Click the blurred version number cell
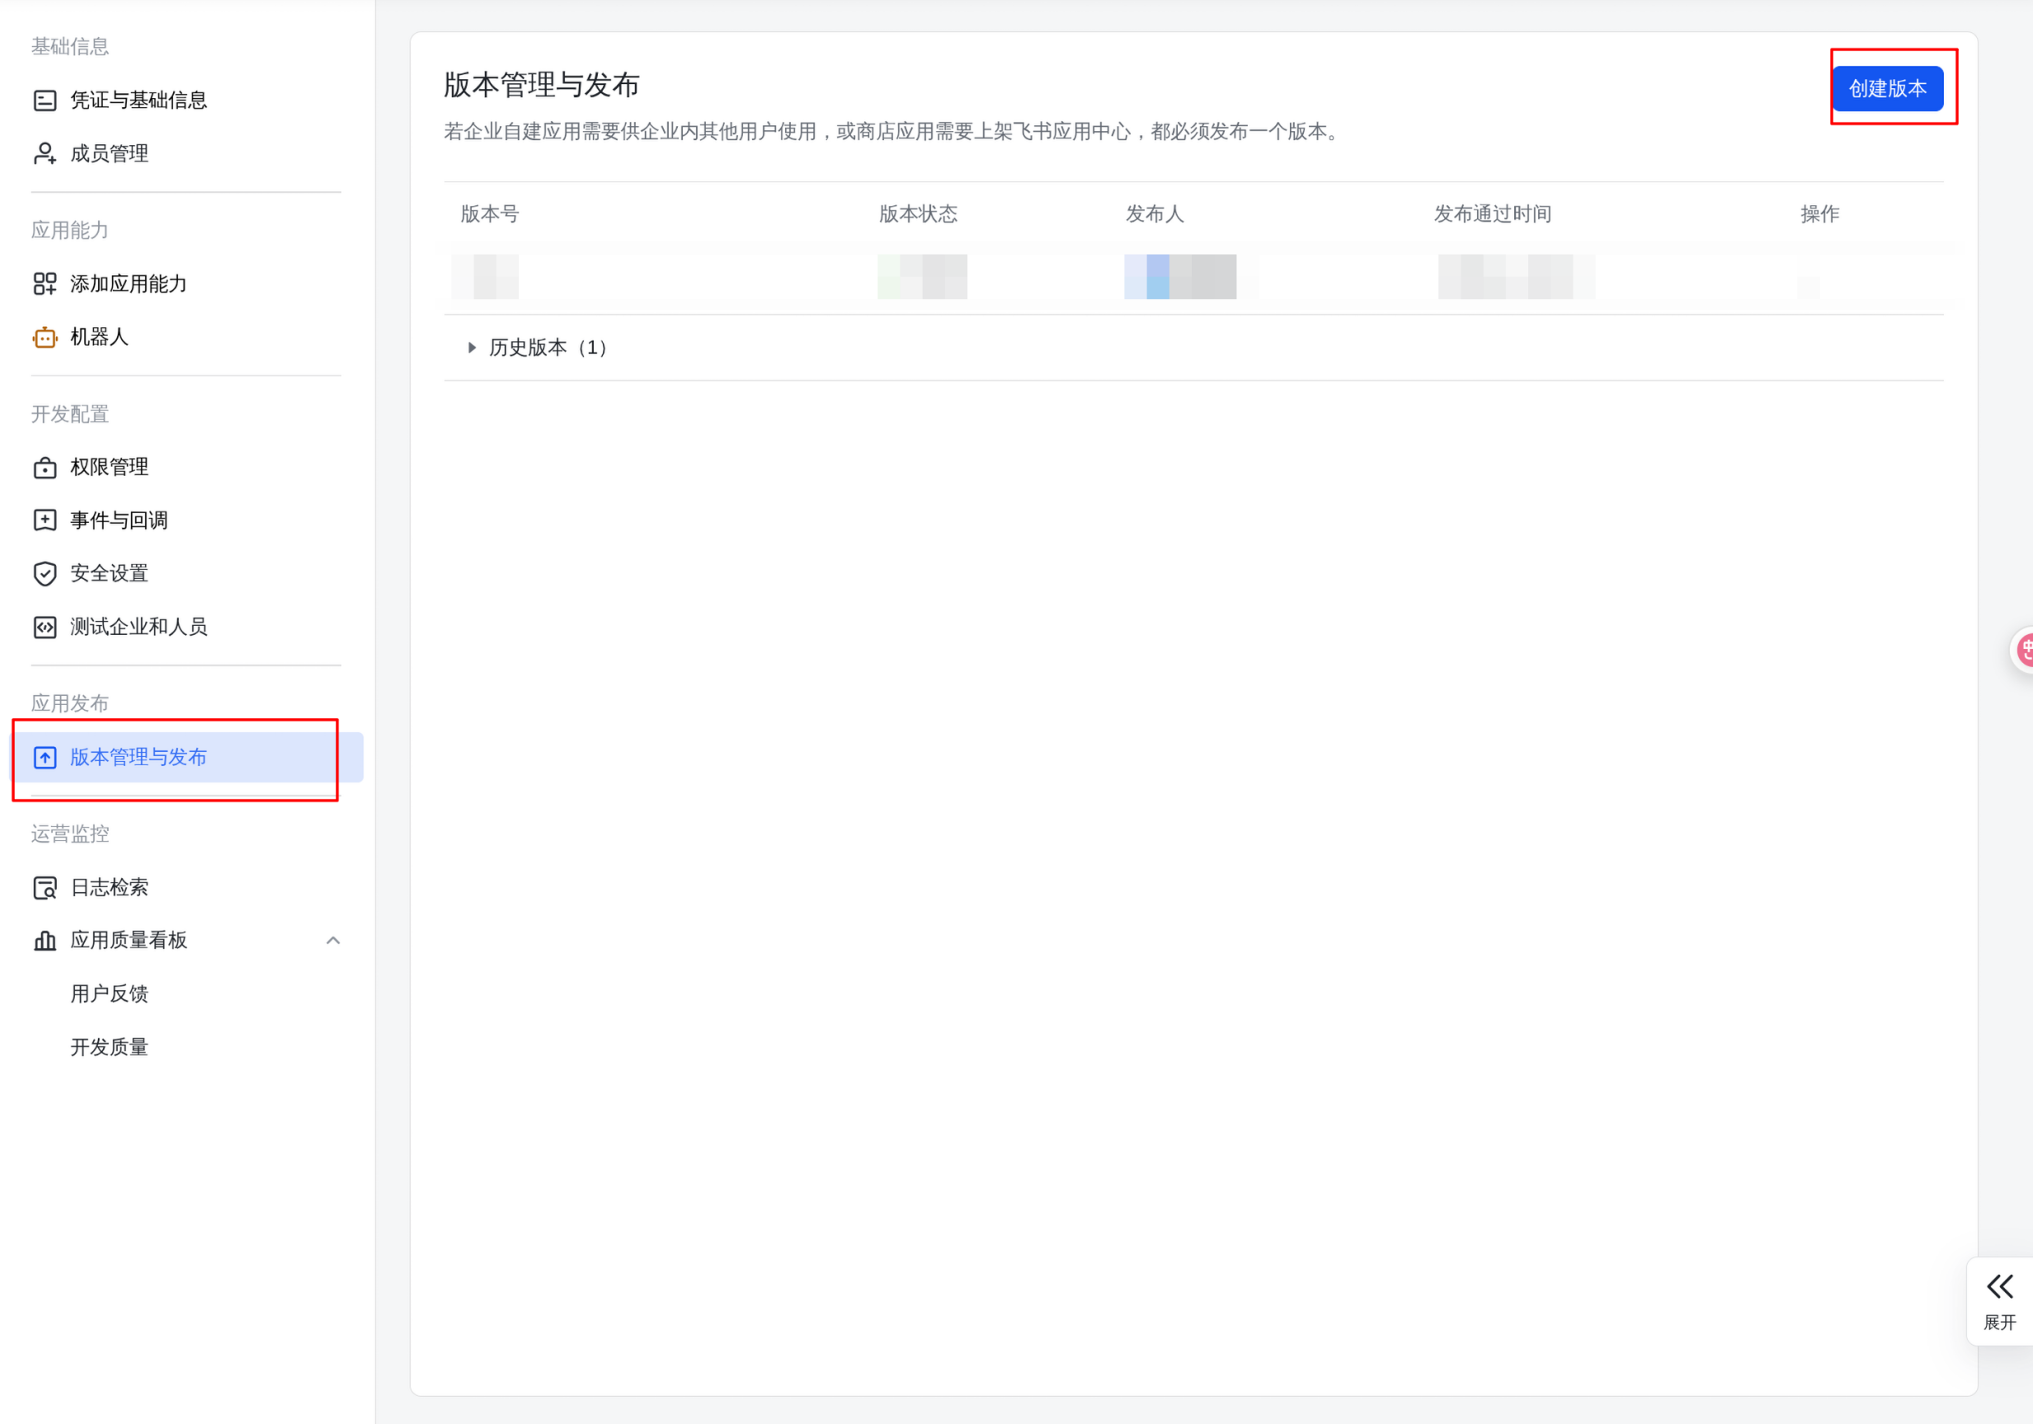The image size is (2033, 1424). click(485, 277)
